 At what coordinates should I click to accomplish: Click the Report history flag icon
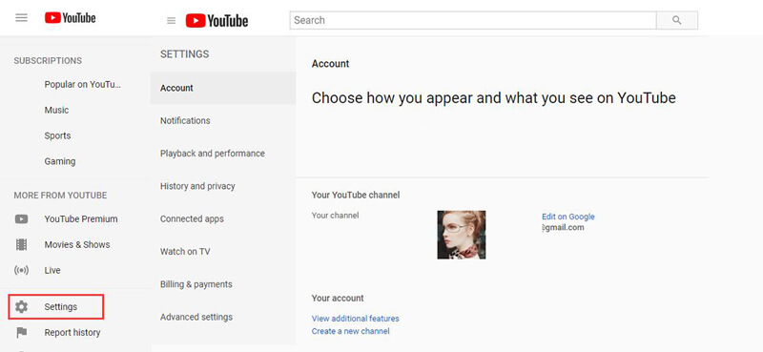point(21,333)
